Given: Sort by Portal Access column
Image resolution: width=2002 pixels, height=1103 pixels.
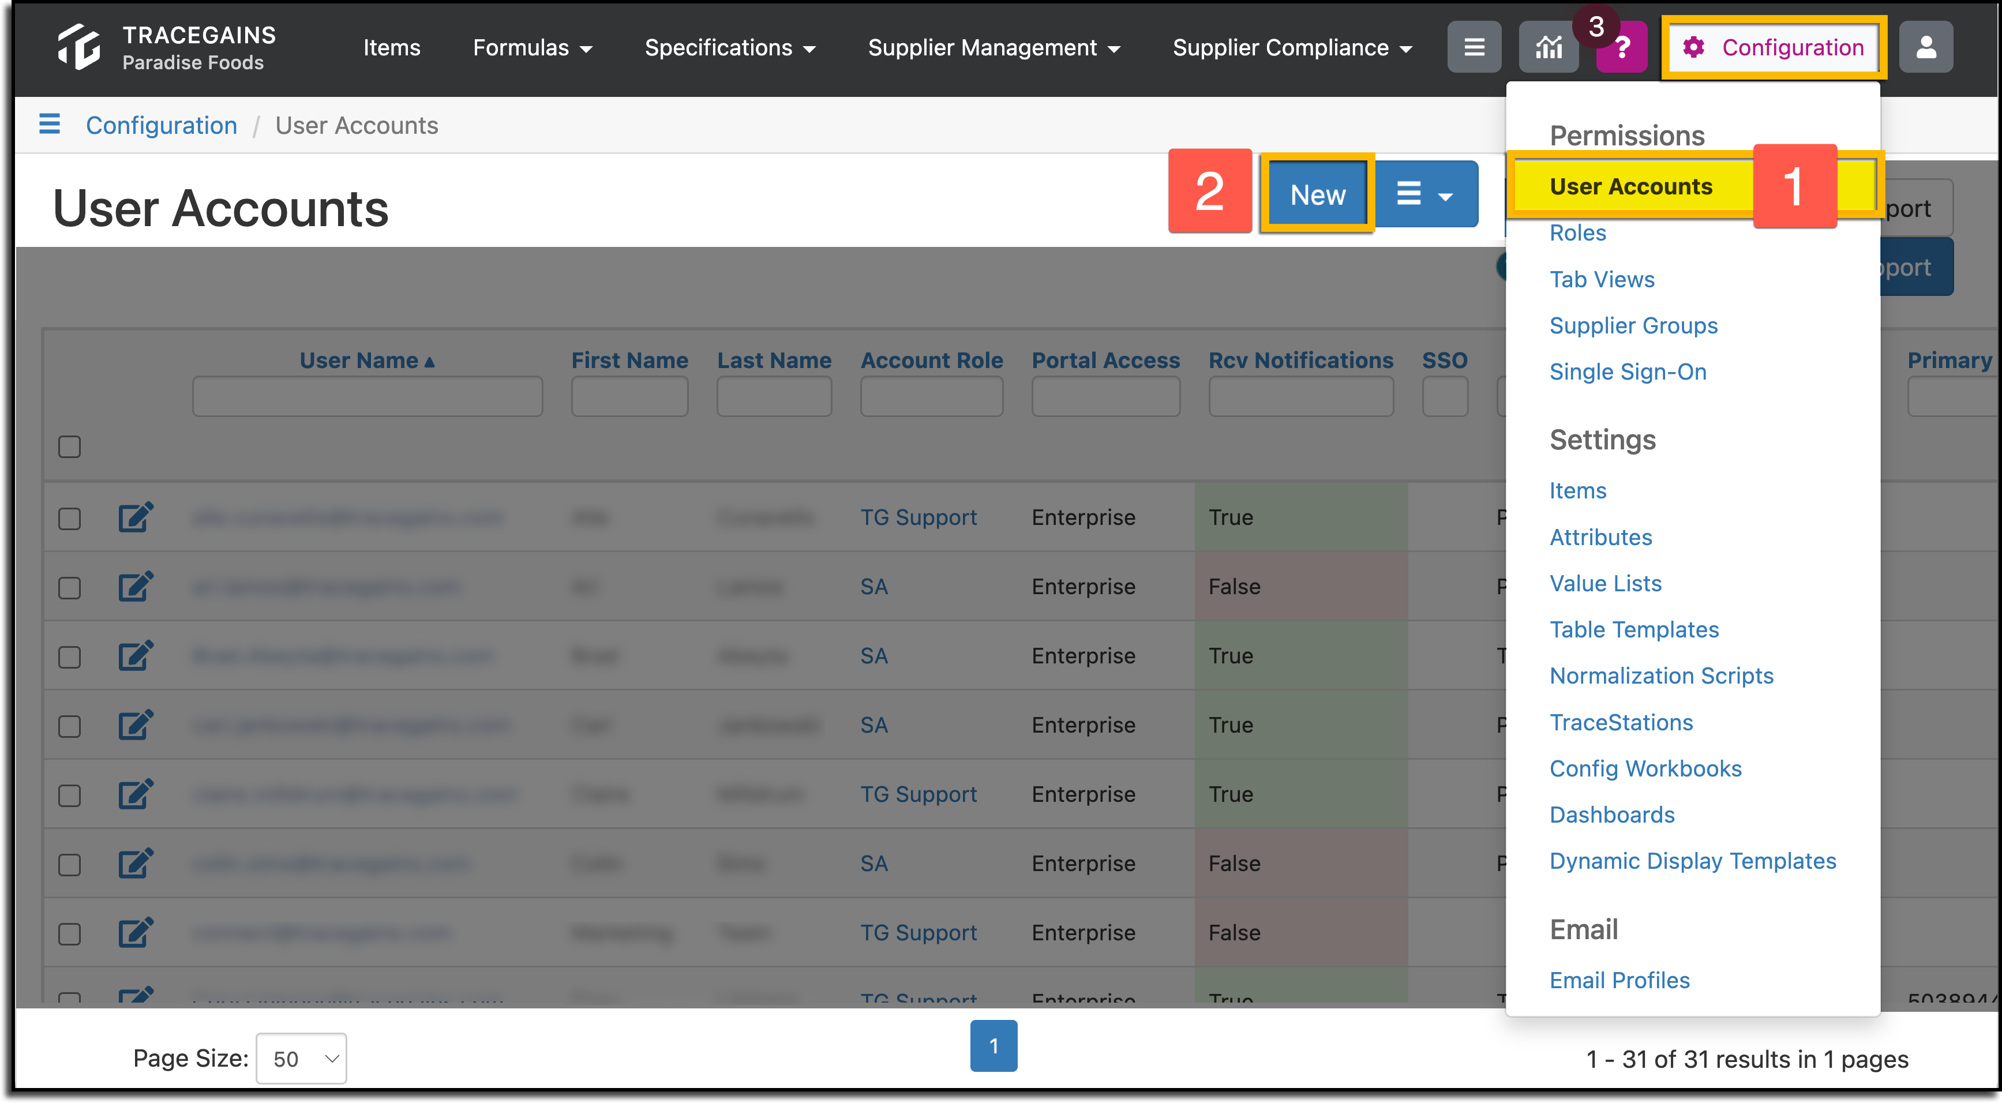Looking at the screenshot, I should (x=1106, y=360).
